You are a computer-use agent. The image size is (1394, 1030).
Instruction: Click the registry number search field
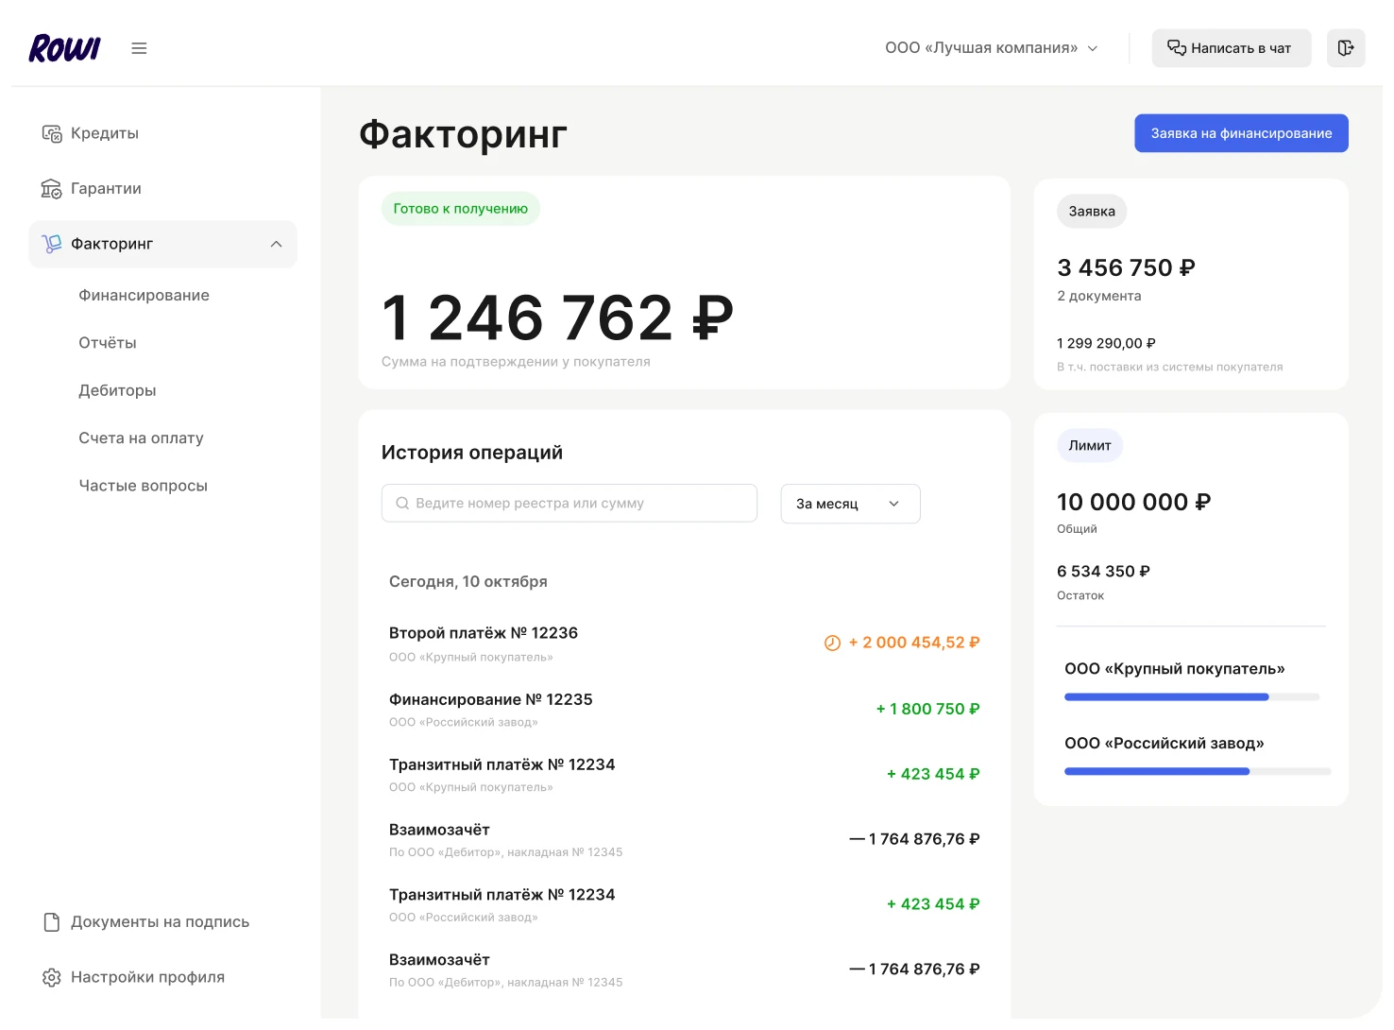click(569, 504)
